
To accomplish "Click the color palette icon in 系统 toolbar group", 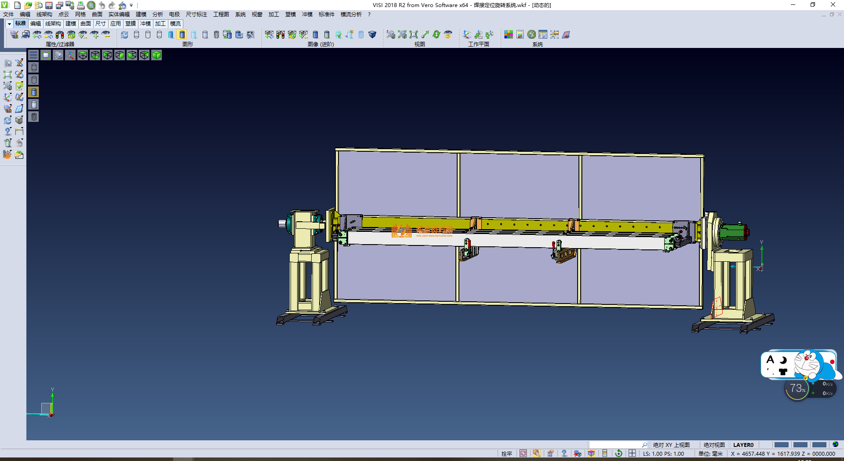I will (509, 35).
